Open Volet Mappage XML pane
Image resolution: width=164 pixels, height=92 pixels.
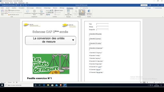coord(68,13)
